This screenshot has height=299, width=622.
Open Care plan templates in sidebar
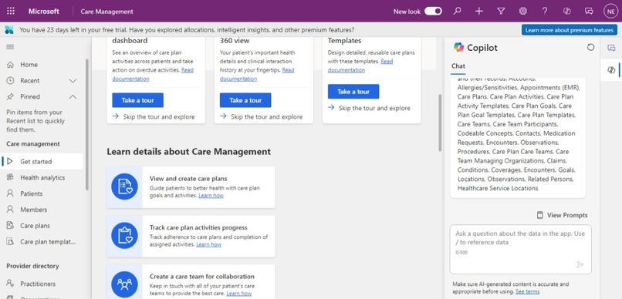point(48,241)
